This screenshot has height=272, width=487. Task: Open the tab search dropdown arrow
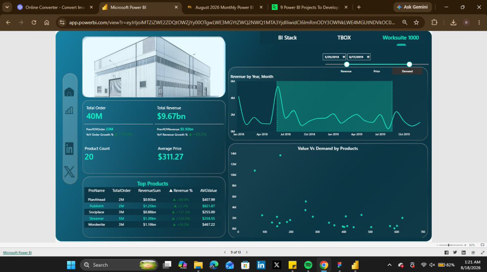pyautogui.click(x=7, y=7)
